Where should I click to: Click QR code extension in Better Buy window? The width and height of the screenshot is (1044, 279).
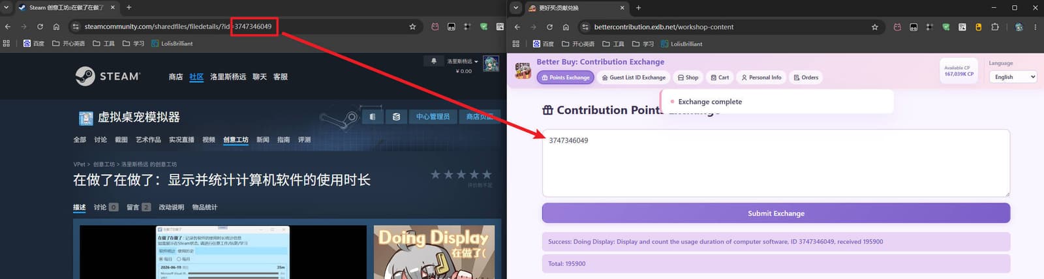tap(962, 27)
